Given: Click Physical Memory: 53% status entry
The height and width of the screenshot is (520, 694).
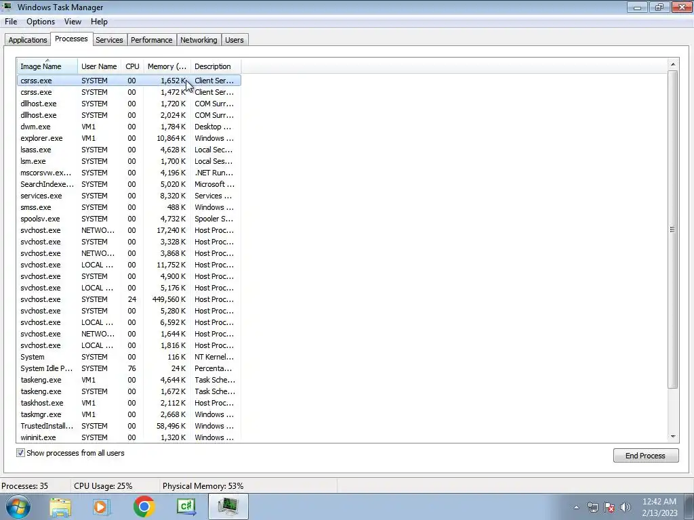Looking at the screenshot, I should (x=203, y=486).
